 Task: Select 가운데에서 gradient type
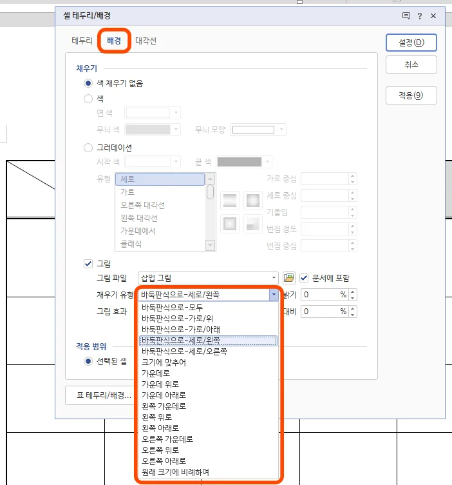tap(160, 231)
